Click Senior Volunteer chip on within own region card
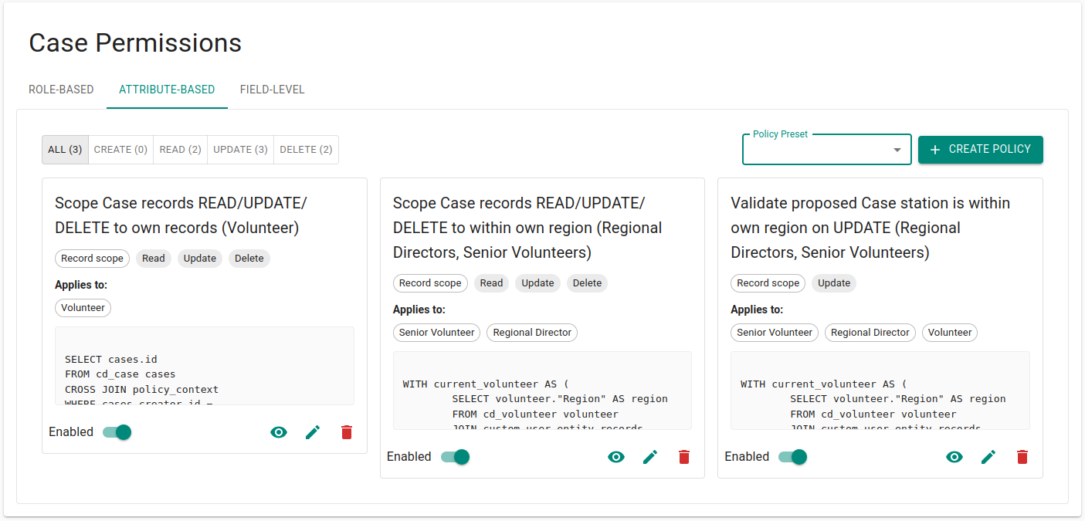This screenshot has height=521, width=1085. 437,333
